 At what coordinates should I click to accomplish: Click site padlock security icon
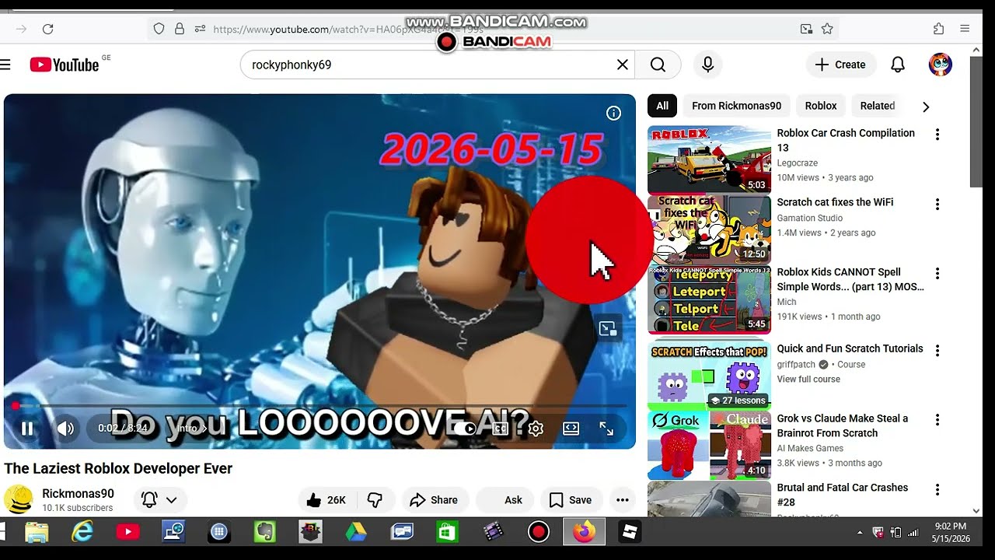pyautogui.click(x=180, y=29)
